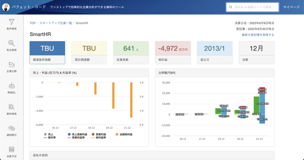Select the 純利益 -4,972 card
Image resolution: width=304 pixels, height=160 pixels.
pos(173,53)
